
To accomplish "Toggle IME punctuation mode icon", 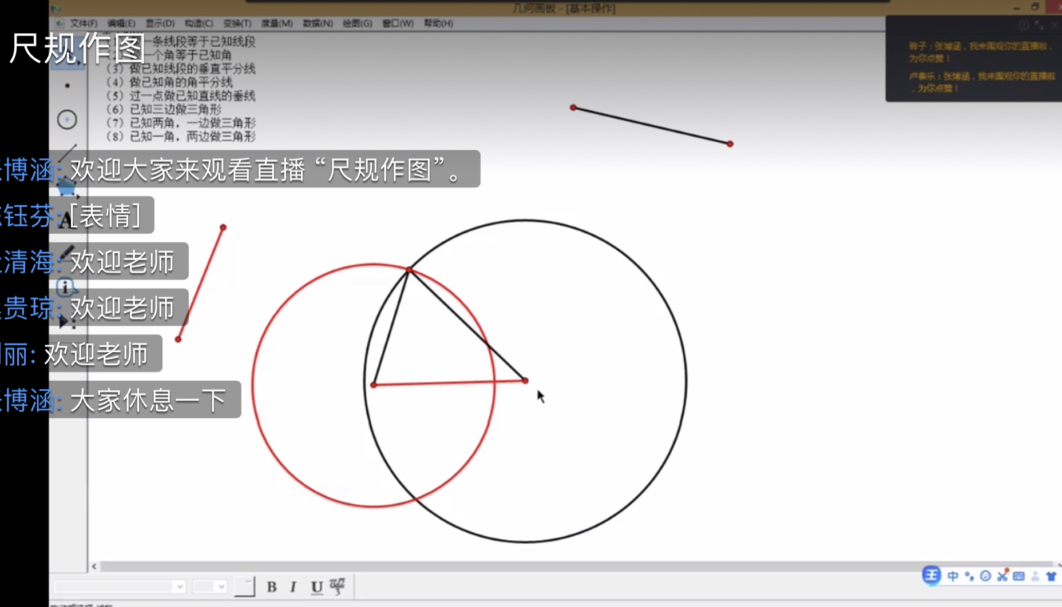I will (969, 576).
